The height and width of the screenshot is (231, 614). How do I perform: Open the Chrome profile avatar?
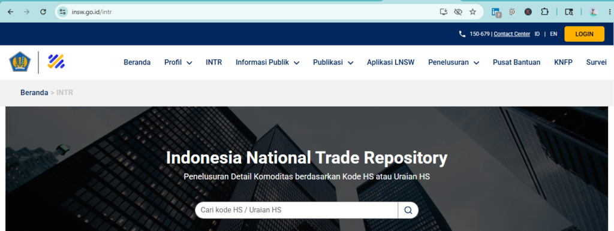pyautogui.click(x=593, y=12)
